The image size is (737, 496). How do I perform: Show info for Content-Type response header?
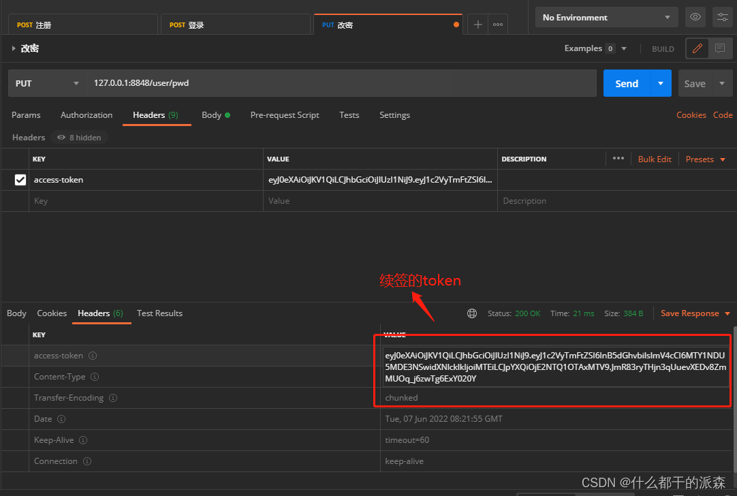coord(95,377)
